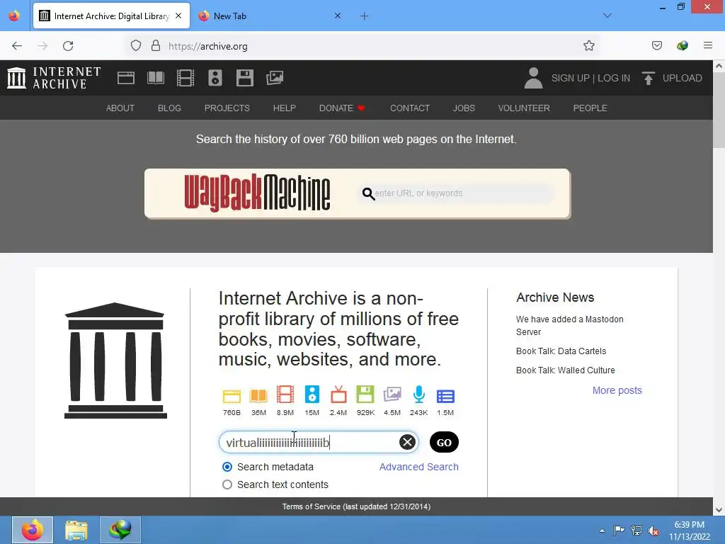Screen dimensions: 725x544
Task: Open the Advanced Search link
Action: [419, 467]
